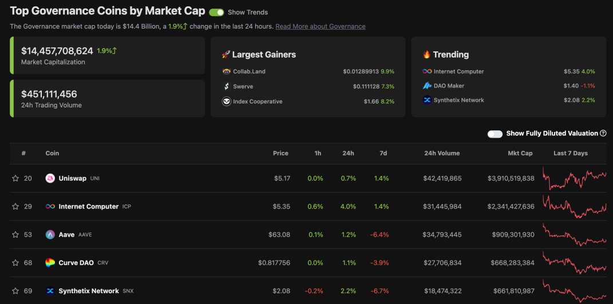
Task: Click the Synthetix Network icon in Trending
Action: [426, 100]
